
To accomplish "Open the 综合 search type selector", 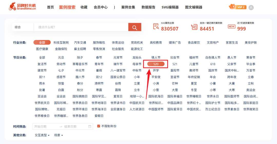I will pyautogui.click(x=23, y=27).
